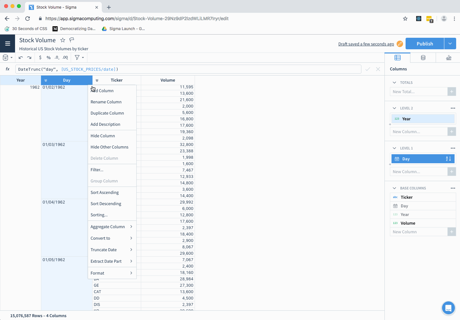Go back in browser history
The image size is (460, 320).
7,19
